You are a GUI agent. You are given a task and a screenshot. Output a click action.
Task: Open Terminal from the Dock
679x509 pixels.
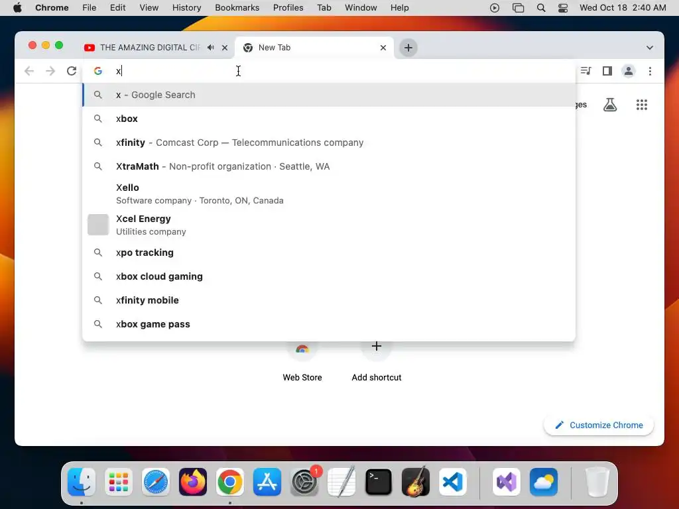(x=379, y=482)
